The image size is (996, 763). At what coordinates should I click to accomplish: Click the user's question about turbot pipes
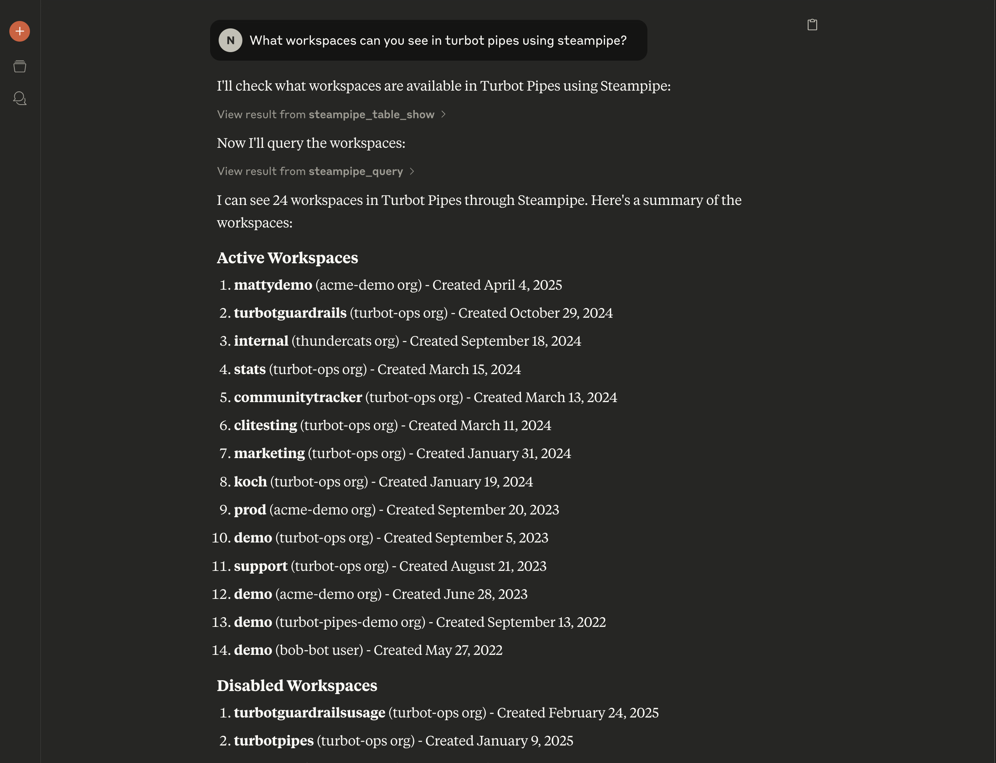pos(438,40)
